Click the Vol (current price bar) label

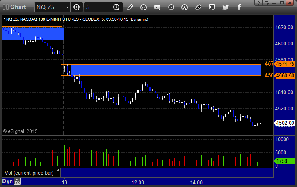[x=29, y=173]
